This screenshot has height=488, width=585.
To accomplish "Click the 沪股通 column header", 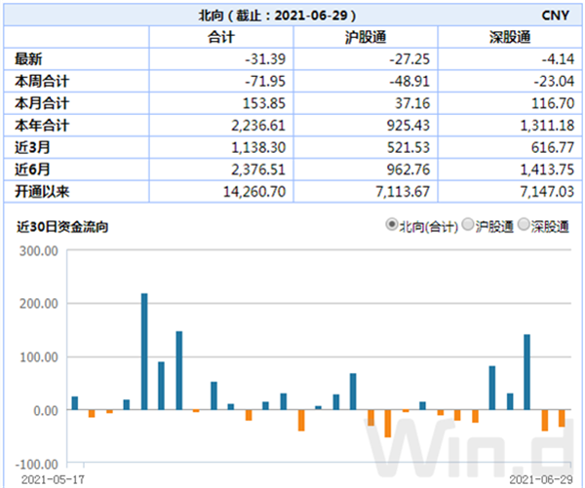I will click(366, 37).
